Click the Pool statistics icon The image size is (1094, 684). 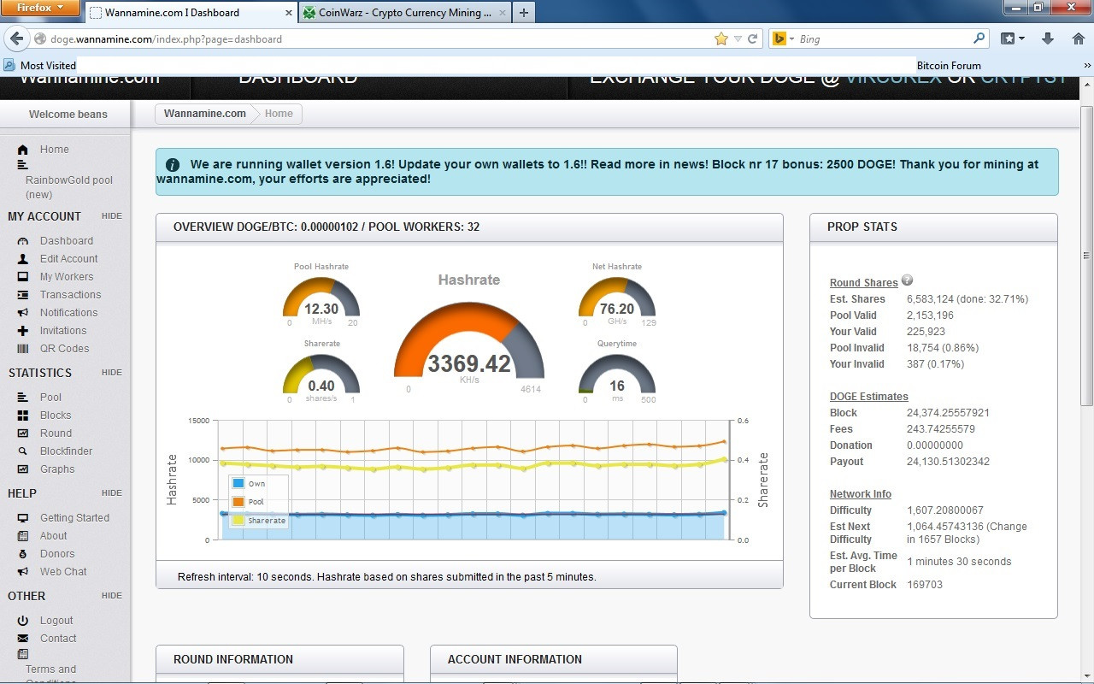[x=22, y=398]
